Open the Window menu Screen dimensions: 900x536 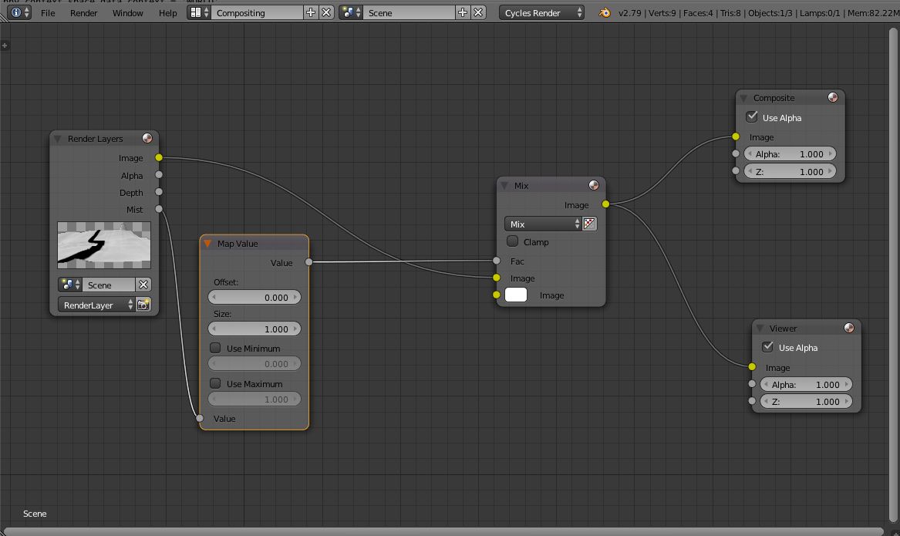point(127,12)
